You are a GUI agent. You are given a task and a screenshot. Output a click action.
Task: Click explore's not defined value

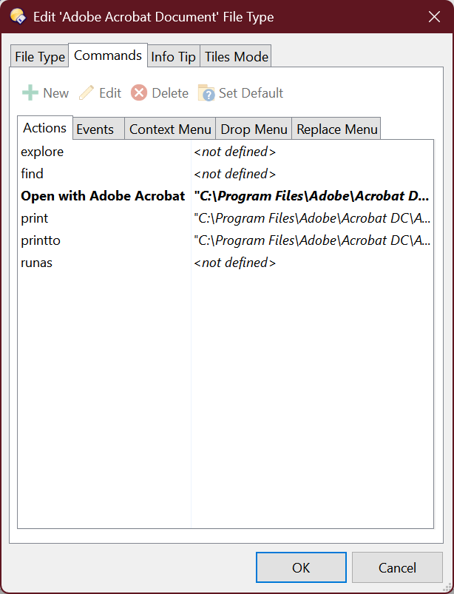pyautogui.click(x=234, y=152)
